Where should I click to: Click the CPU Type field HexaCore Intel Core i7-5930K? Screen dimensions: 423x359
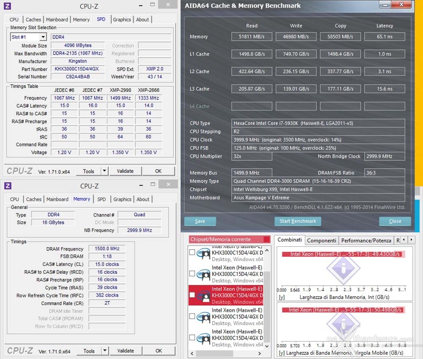(318, 123)
